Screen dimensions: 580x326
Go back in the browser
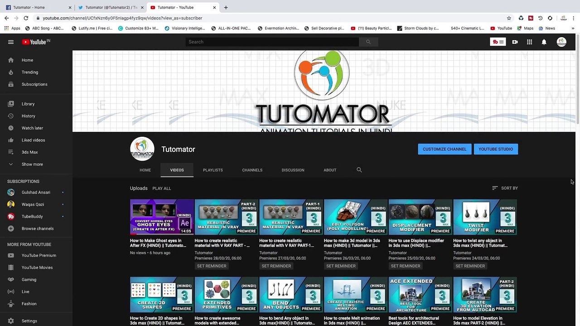[6, 18]
